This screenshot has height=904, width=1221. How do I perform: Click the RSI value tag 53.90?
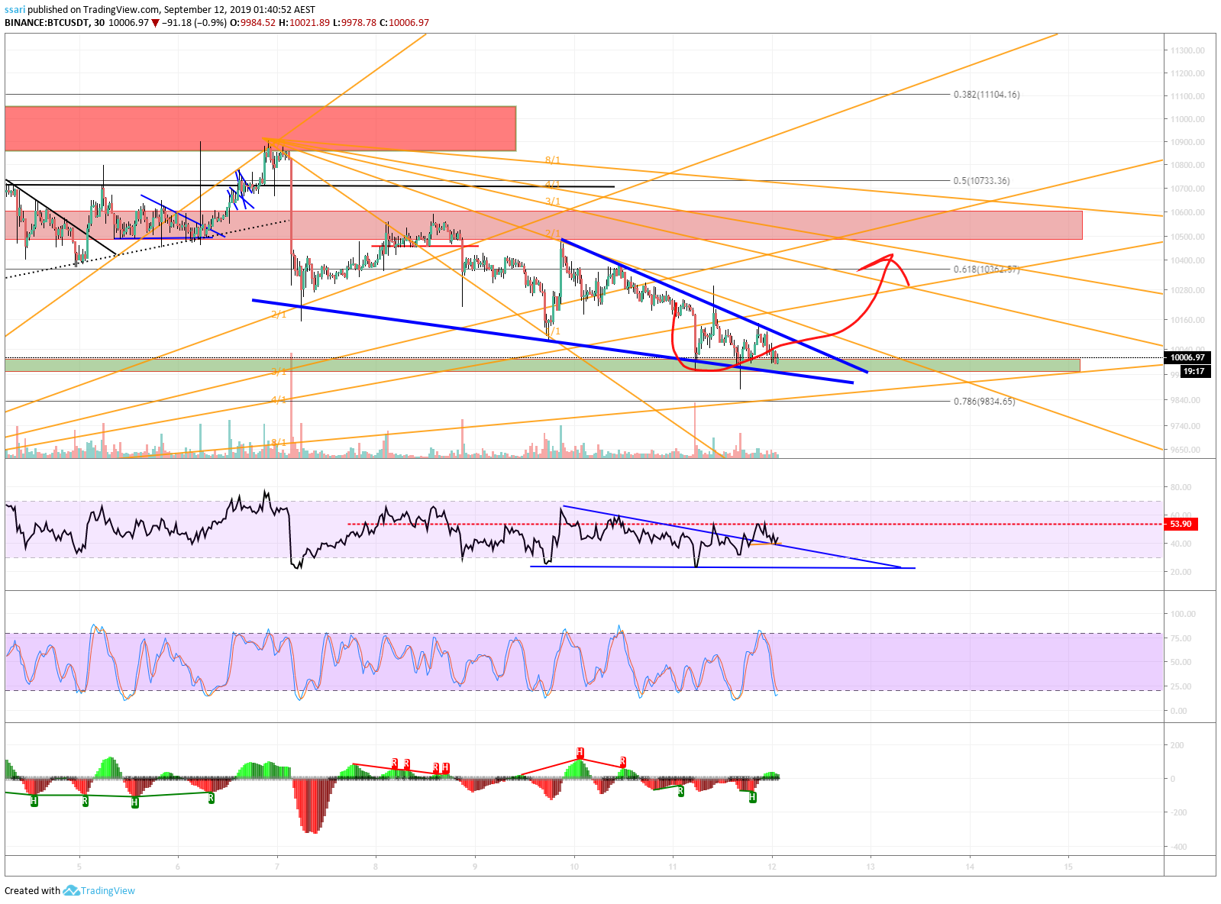tap(1180, 524)
